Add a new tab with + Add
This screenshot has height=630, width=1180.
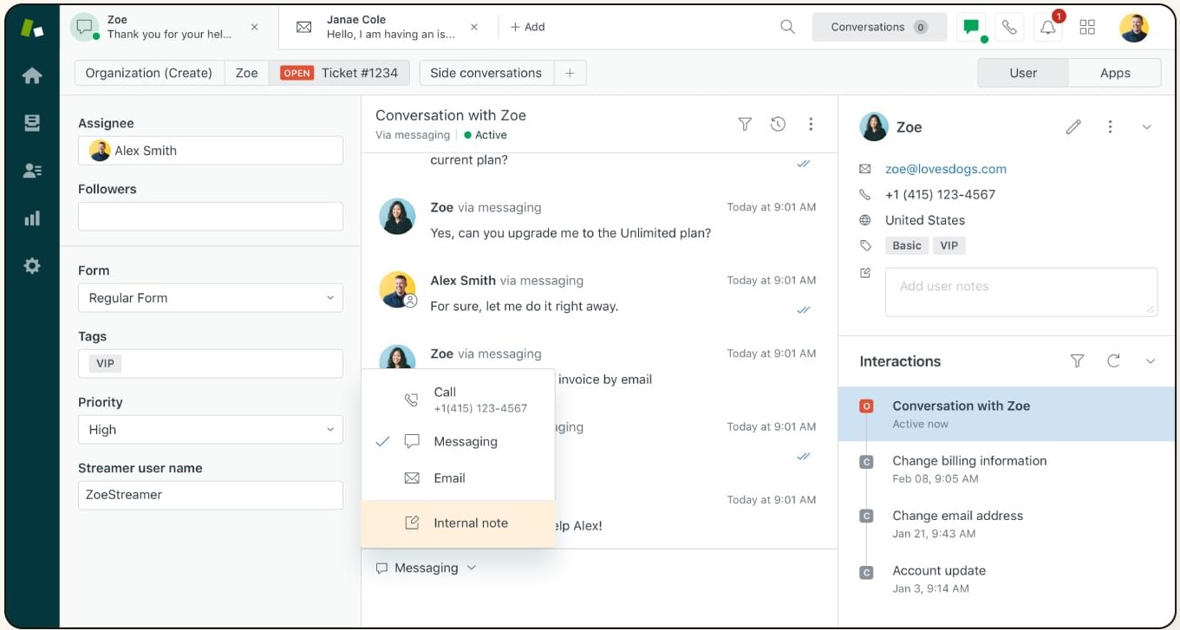coord(527,27)
